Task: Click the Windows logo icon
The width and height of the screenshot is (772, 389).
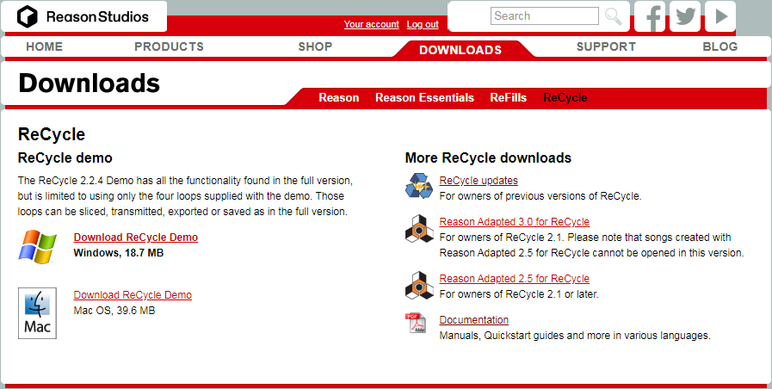Action: coord(37,246)
